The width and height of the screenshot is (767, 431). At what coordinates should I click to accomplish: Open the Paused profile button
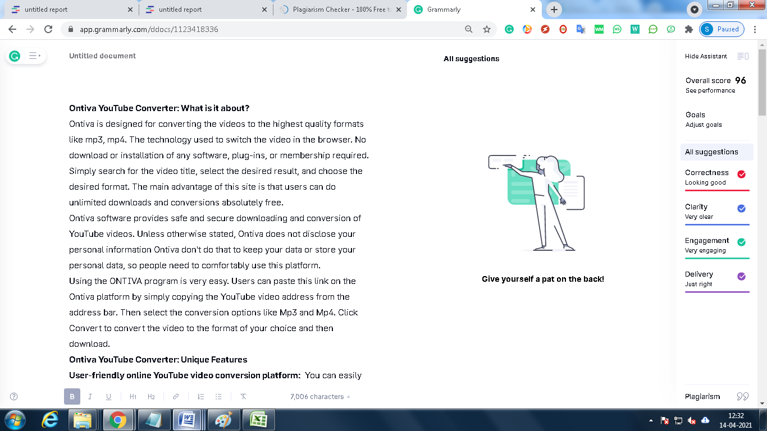(722, 29)
